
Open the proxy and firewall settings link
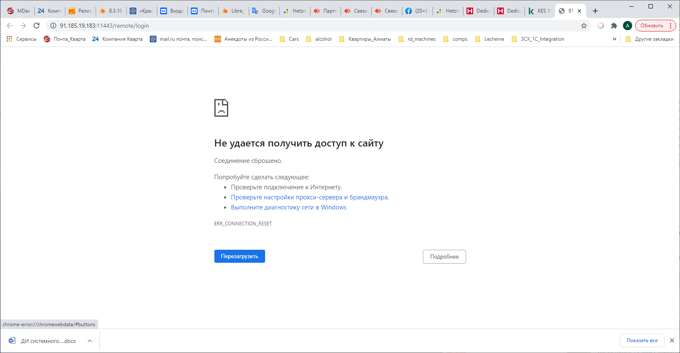[310, 197]
